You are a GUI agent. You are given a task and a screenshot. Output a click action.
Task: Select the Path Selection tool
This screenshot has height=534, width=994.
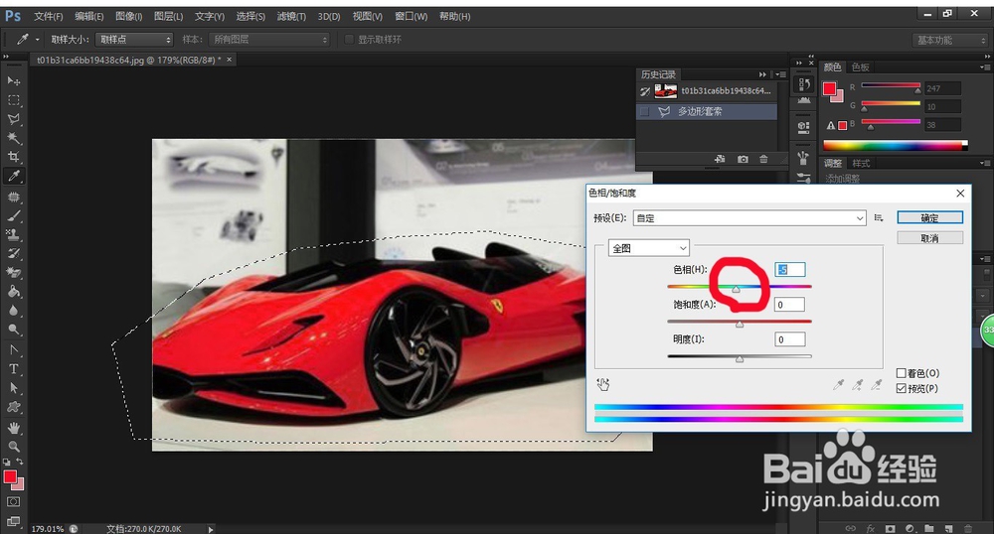[x=13, y=388]
